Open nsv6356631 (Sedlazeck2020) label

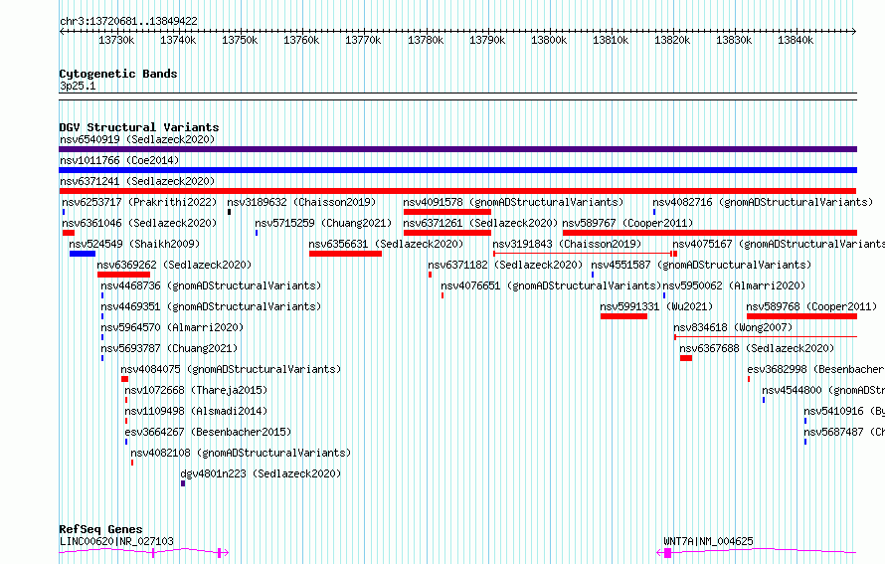pyautogui.click(x=386, y=244)
